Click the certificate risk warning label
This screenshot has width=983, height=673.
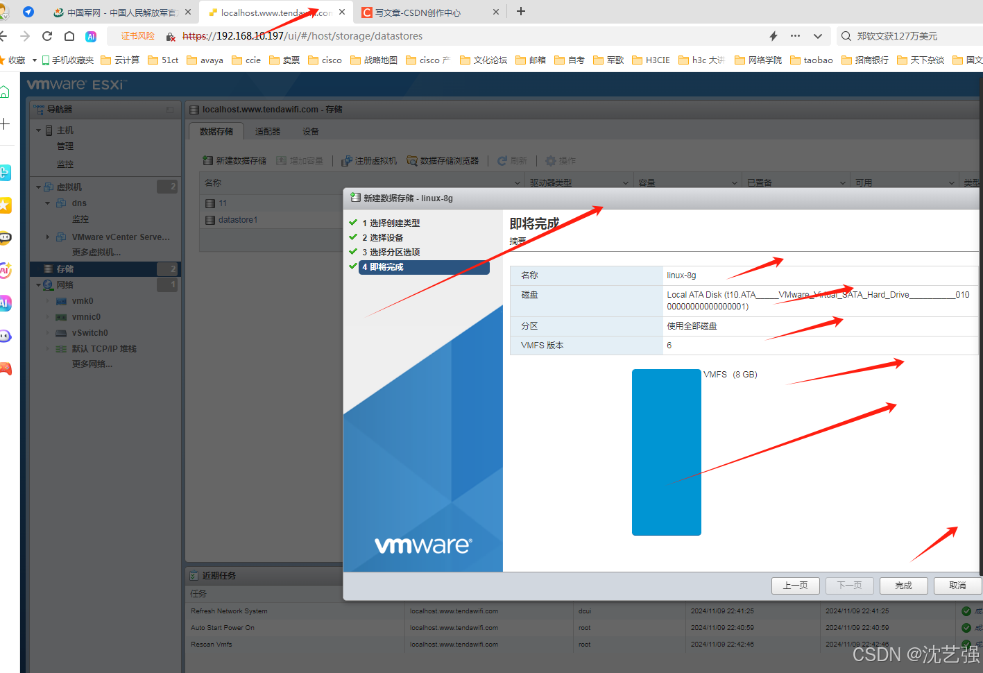pyautogui.click(x=138, y=36)
